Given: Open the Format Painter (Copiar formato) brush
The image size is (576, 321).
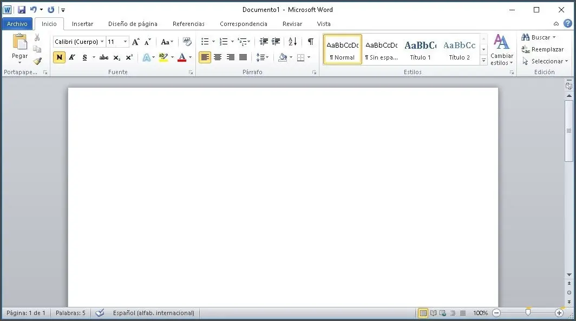Looking at the screenshot, I should coord(37,61).
